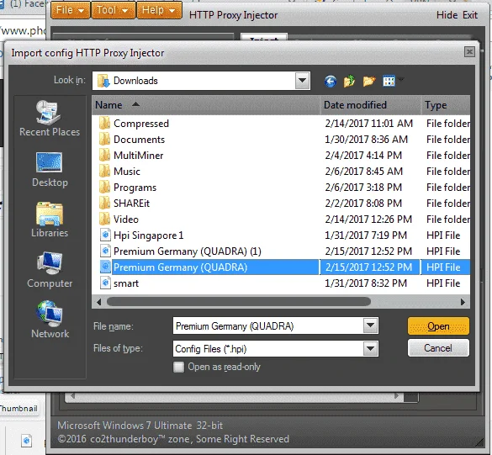The image size is (492, 455).
Task: Click the Premium Germany (QUADRA) (1) file icon
Action: click(x=105, y=251)
